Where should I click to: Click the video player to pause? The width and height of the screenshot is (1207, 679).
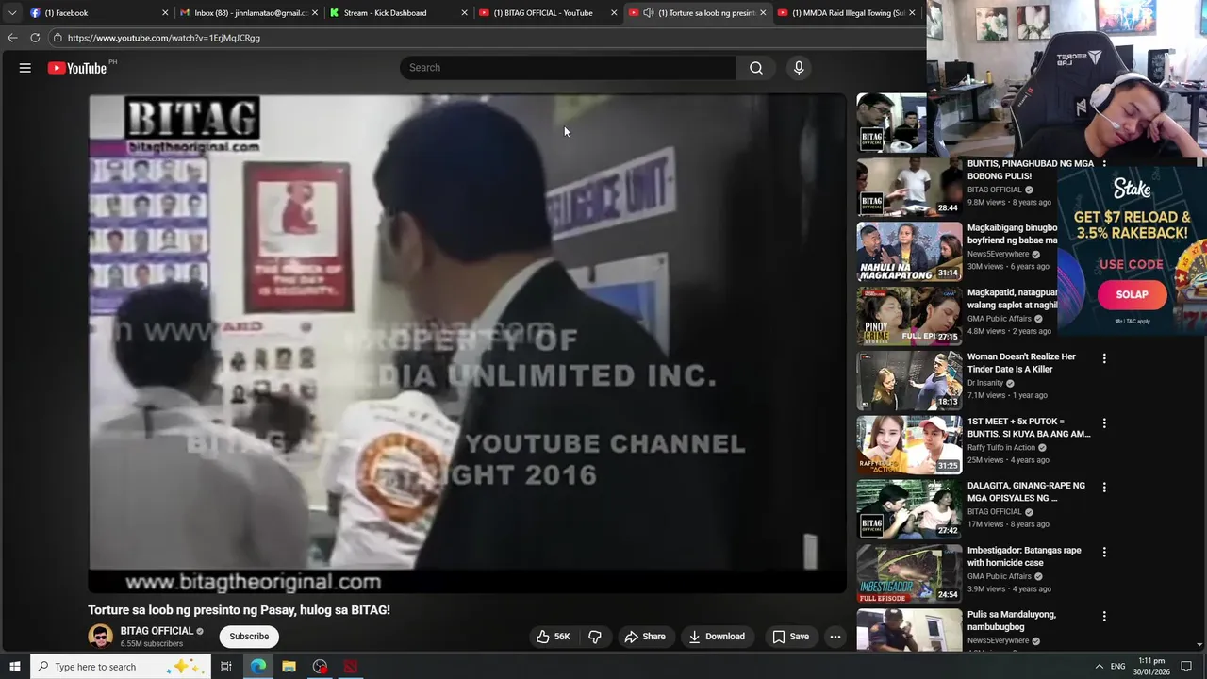tap(468, 344)
